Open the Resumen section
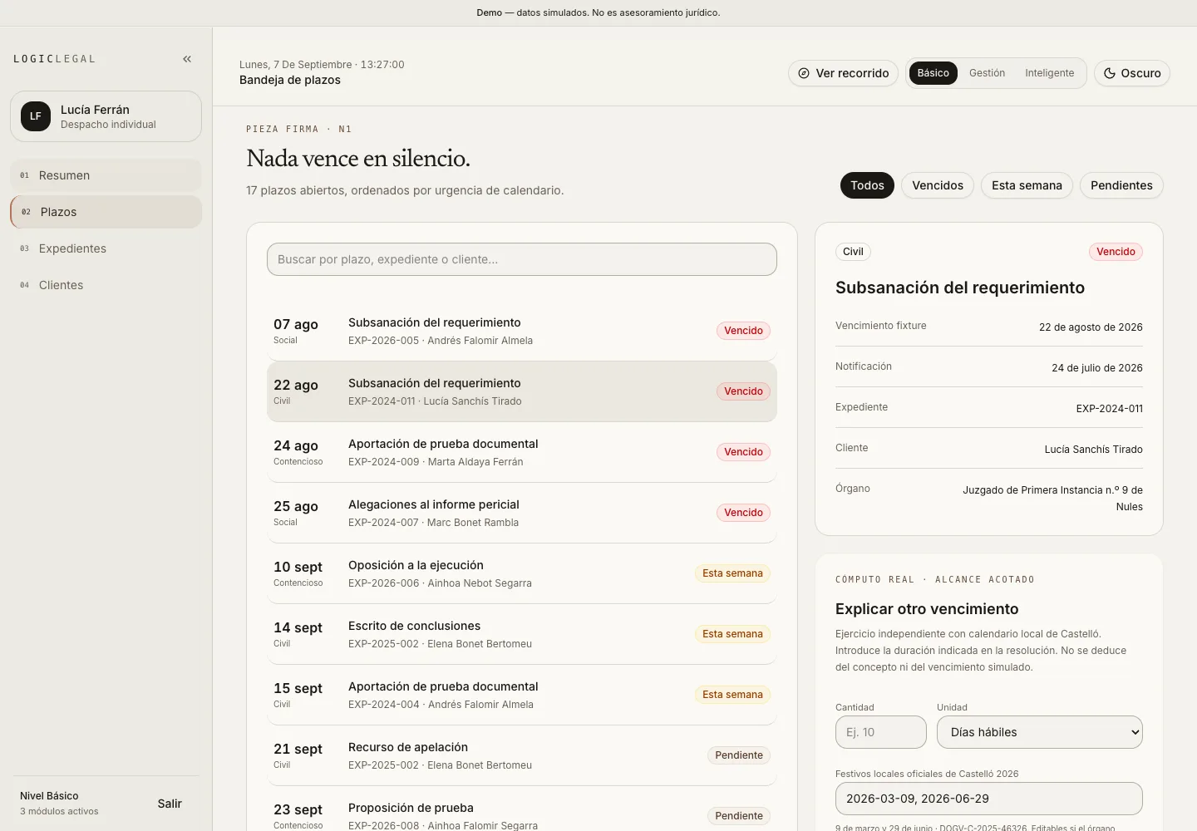The image size is (1197, 831). [x=106, y=175]
